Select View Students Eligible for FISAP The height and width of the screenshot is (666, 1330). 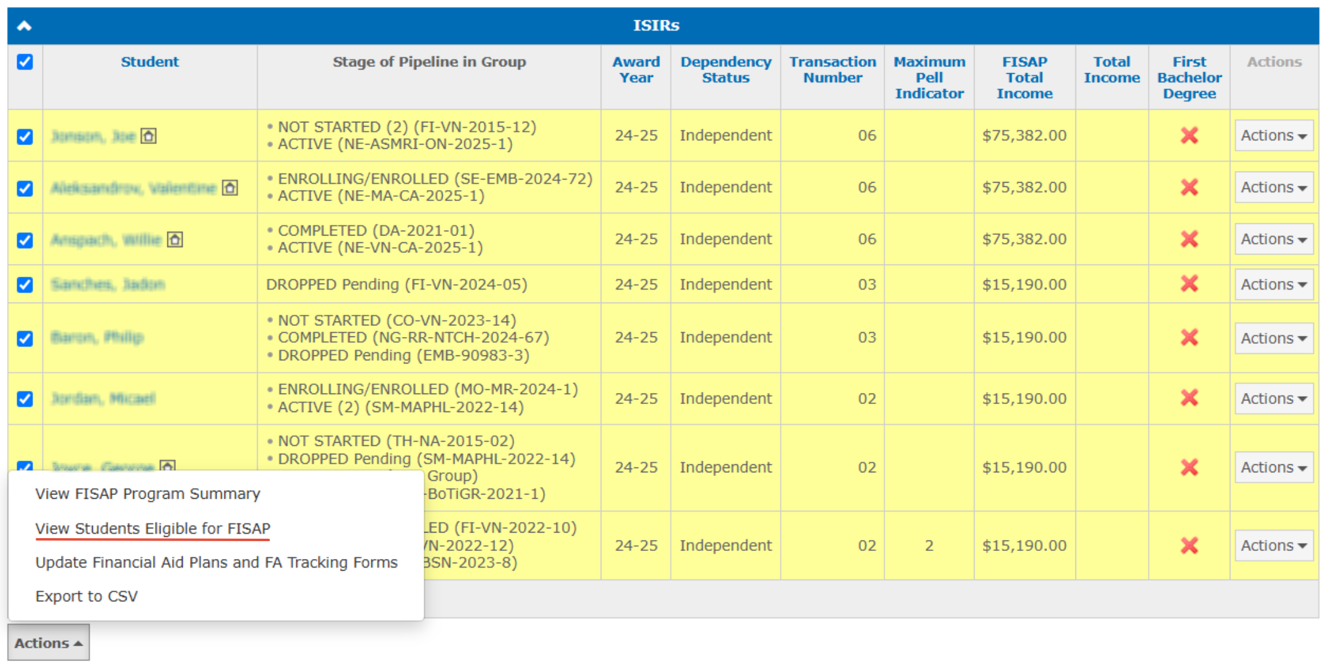(x=152, y=528)
